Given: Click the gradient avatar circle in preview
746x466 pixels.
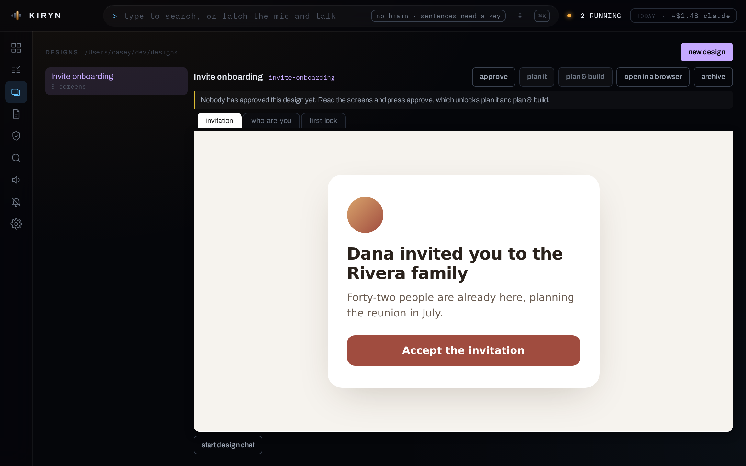Looking at the screenshot, I should tap(365, 215).
